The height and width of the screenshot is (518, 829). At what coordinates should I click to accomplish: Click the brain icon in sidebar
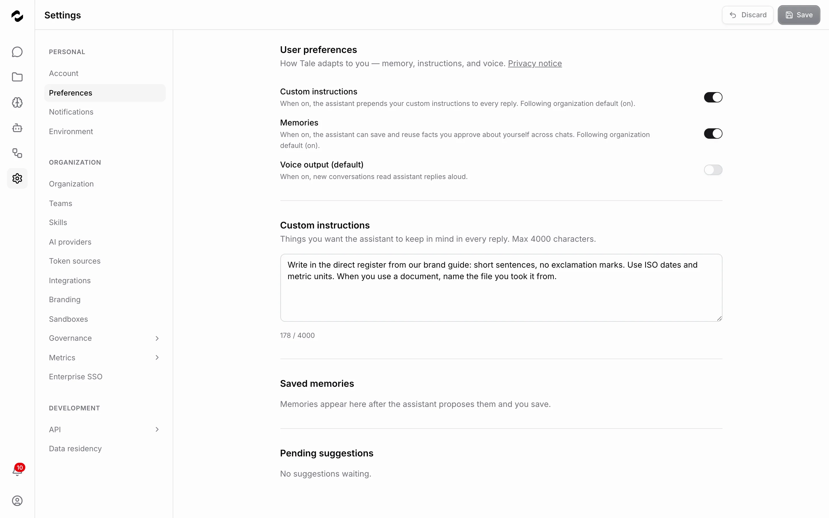tap(17, 102)
